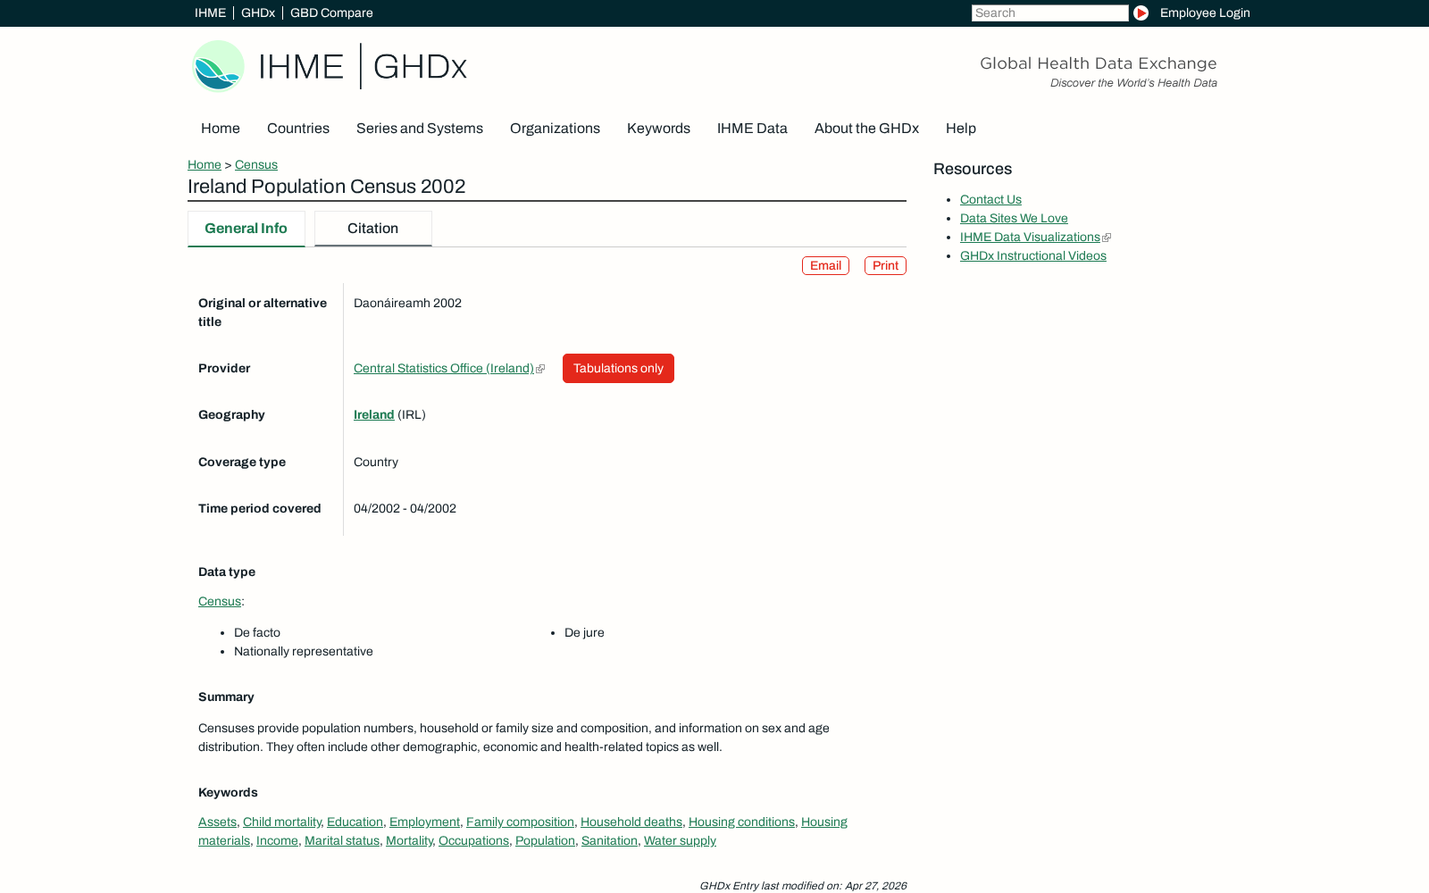Screen dimensions: 1429x893
Task: Click the De facto list item
Action: pyautogui.click(x=257, y=632)
